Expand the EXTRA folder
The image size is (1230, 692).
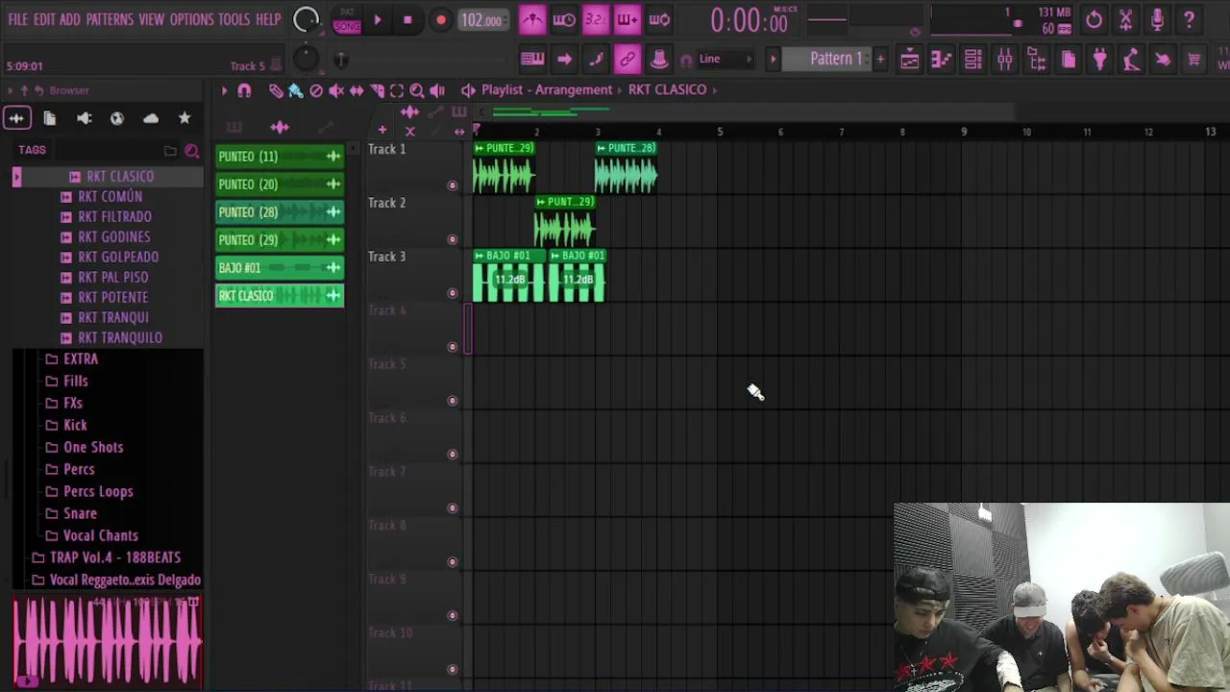pyautogui.click(x=81, y=358)
